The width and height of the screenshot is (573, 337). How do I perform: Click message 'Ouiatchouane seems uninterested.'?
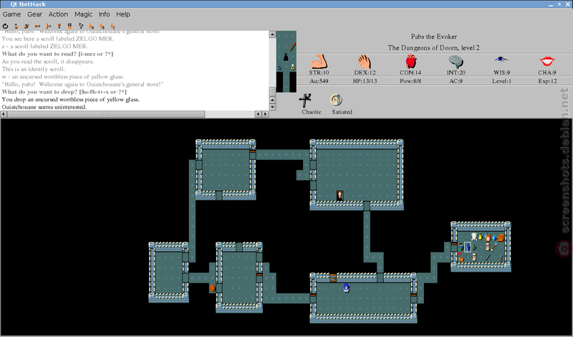(44, 107)
